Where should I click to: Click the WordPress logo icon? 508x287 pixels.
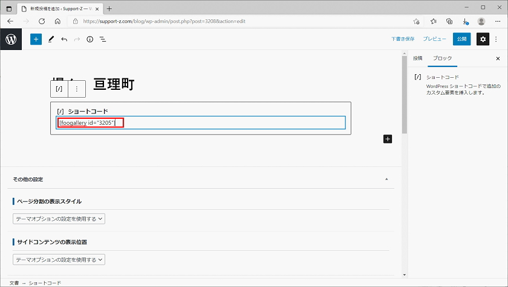[x=11, y=39]
